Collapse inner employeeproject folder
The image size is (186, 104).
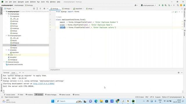[6, 36]
